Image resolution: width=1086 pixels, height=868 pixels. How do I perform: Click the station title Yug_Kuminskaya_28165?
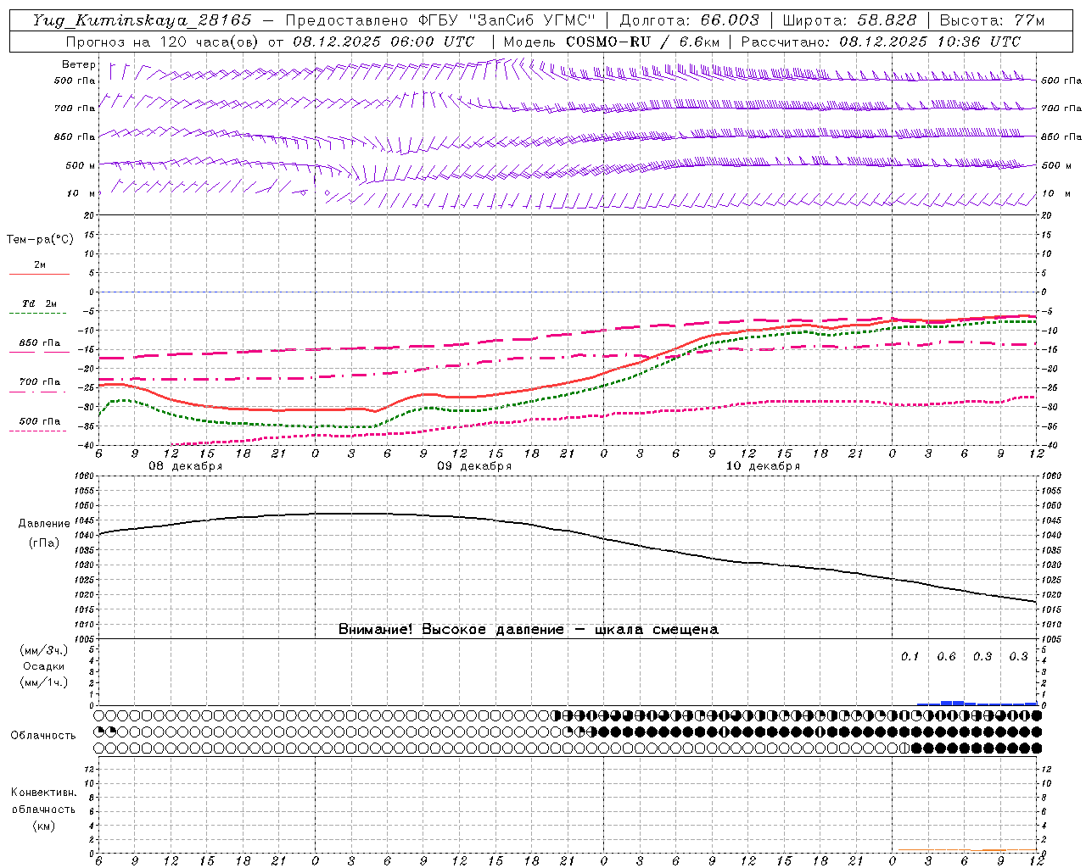(x=142, y=20)
